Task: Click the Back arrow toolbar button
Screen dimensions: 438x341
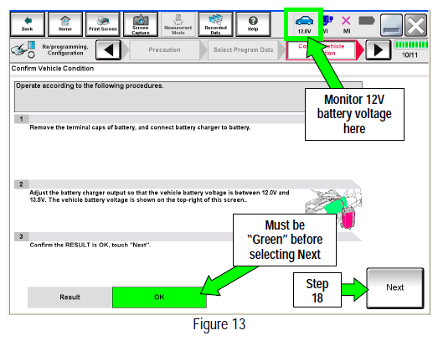Action: (28, 24)
